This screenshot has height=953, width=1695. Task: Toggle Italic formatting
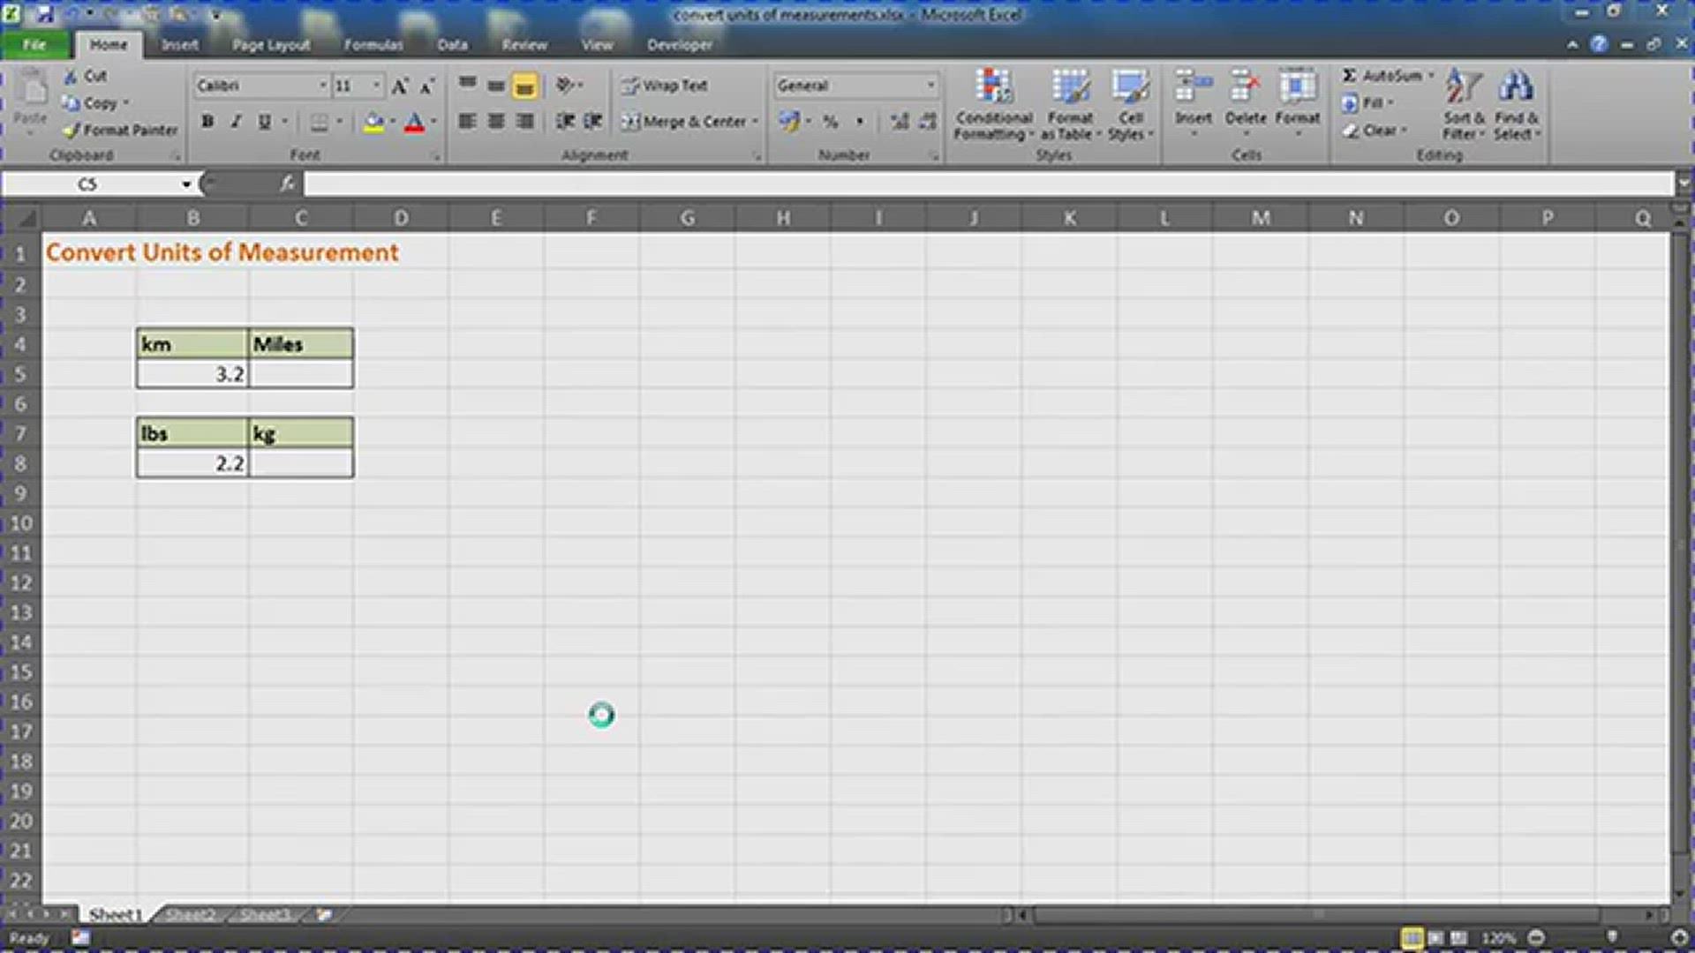(236, 122)
